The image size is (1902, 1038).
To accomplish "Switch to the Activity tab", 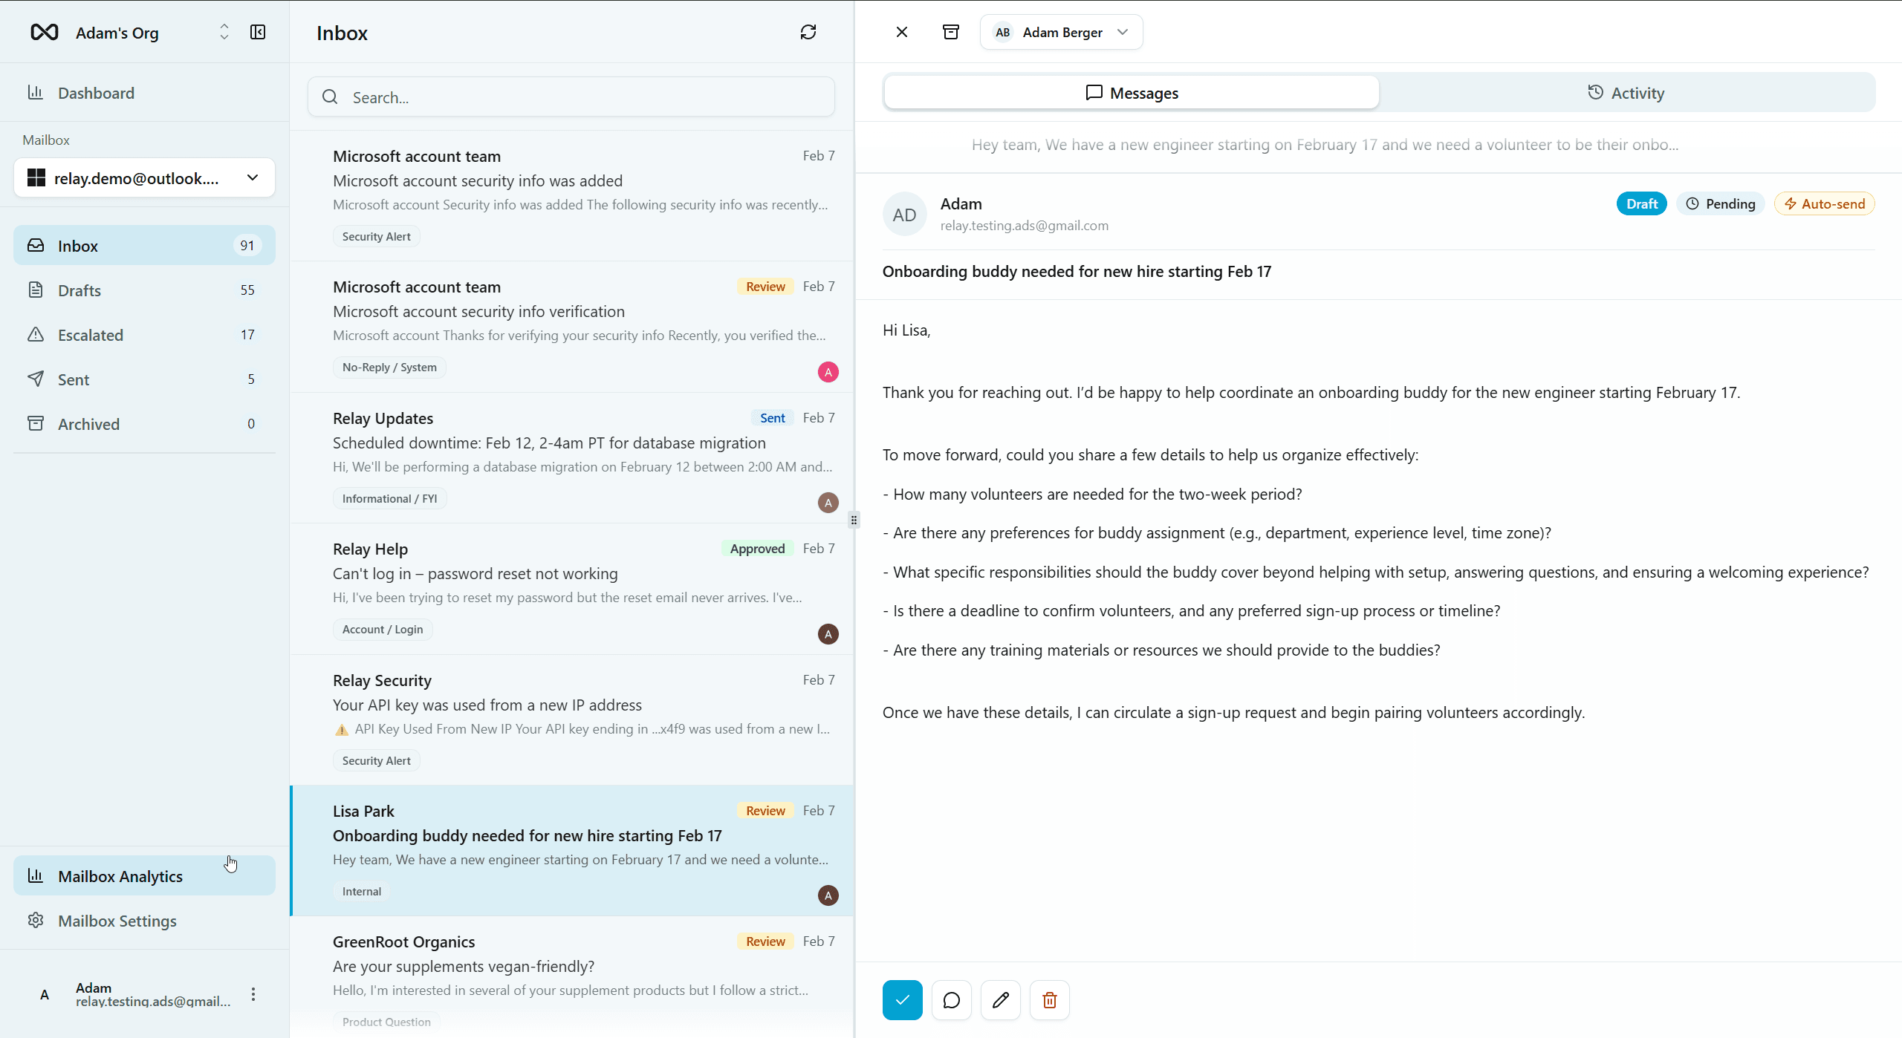I will (x=1626, y=92).
